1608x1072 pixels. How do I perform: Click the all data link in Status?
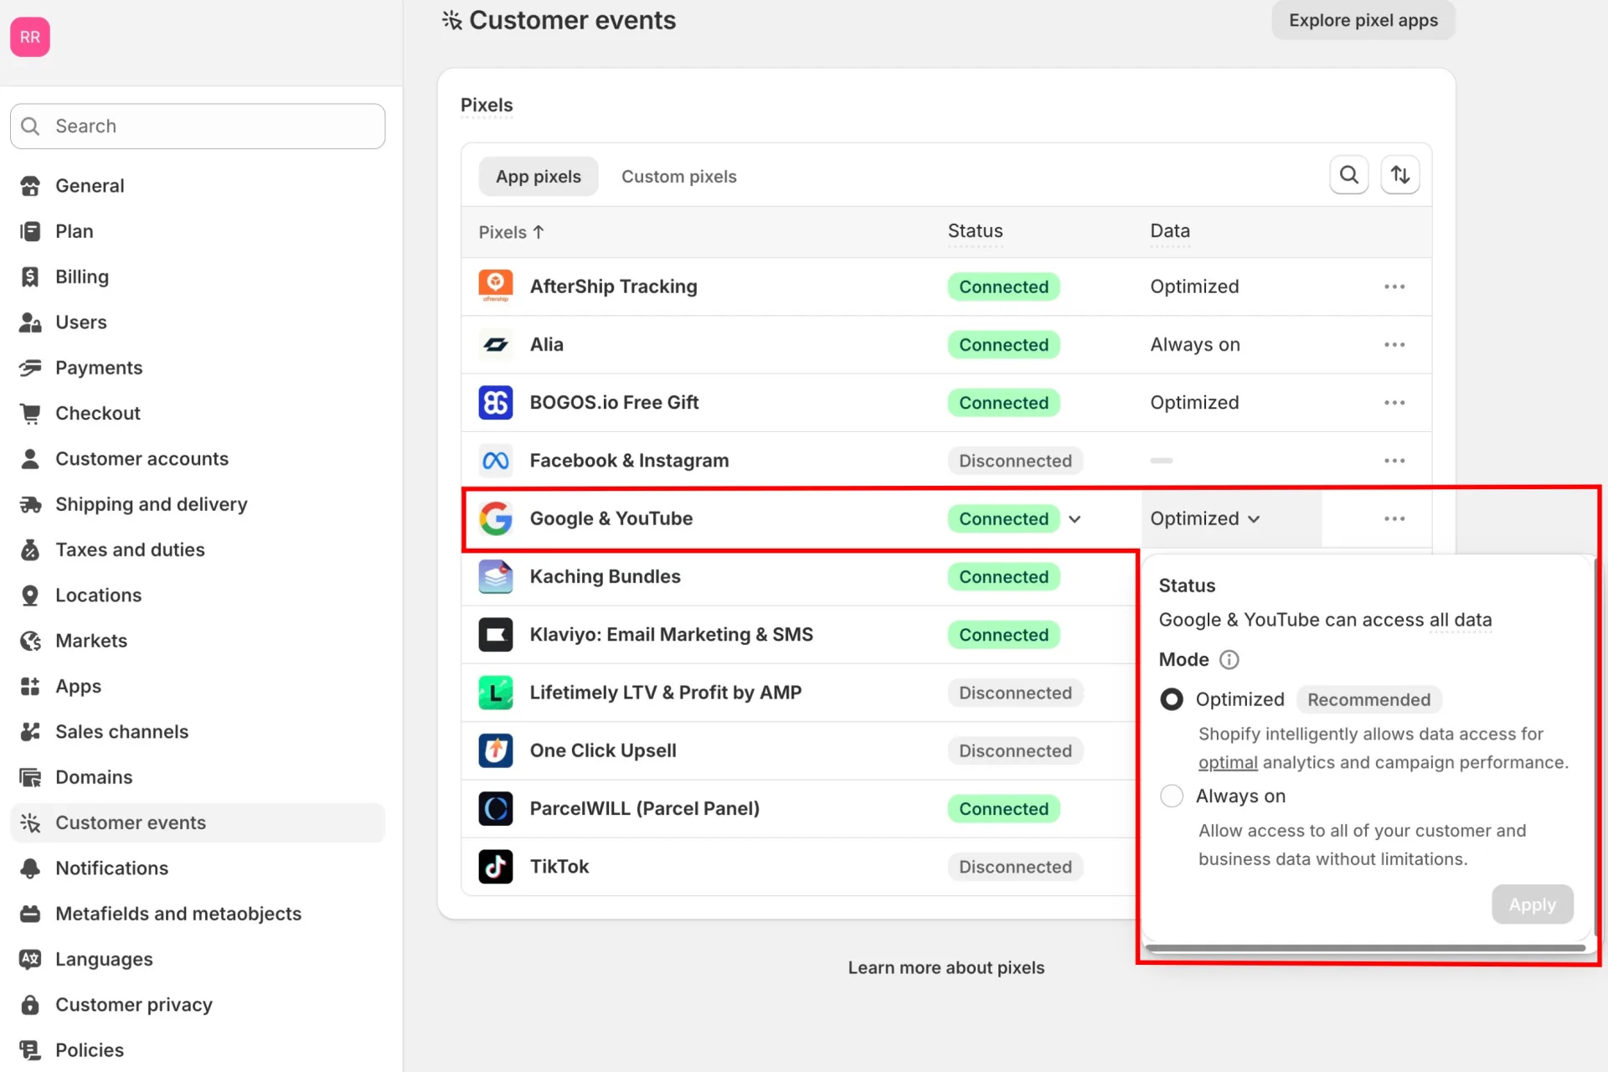1461,620
